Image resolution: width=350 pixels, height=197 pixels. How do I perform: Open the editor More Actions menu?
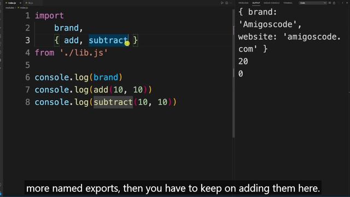tap(231, 3)
